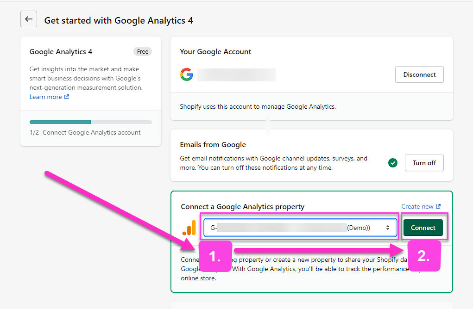Click the external link icon beside Learn more
Viewport: 473px width, 309px height.
click(67, 97)
